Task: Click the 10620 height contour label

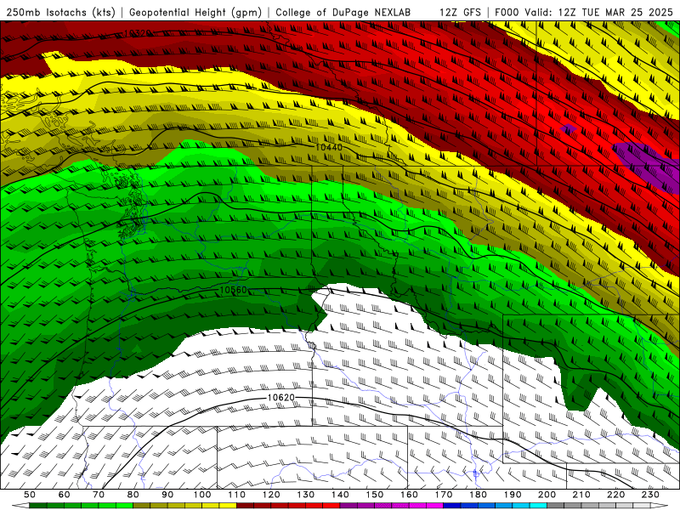Action: click(x=281, y=397)
